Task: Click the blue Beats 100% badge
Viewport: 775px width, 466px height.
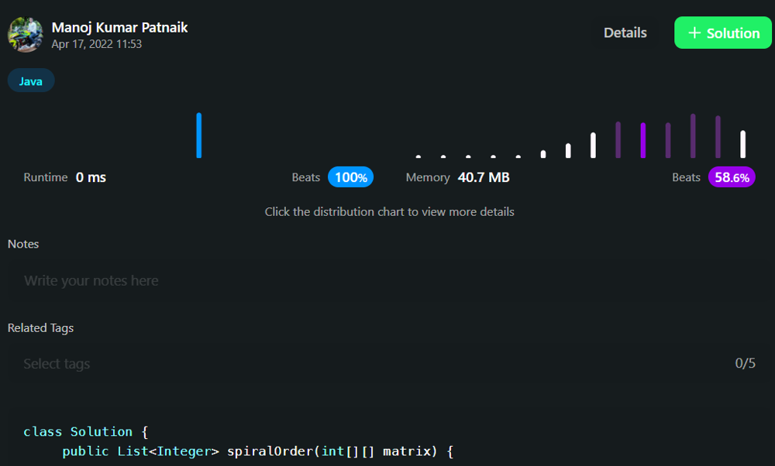Action: coord(350,177)
